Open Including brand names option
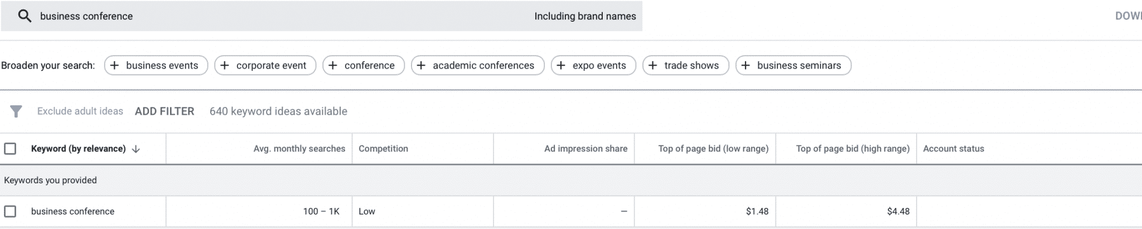Viewport: 1142px width, 229px height. (585, 16)
